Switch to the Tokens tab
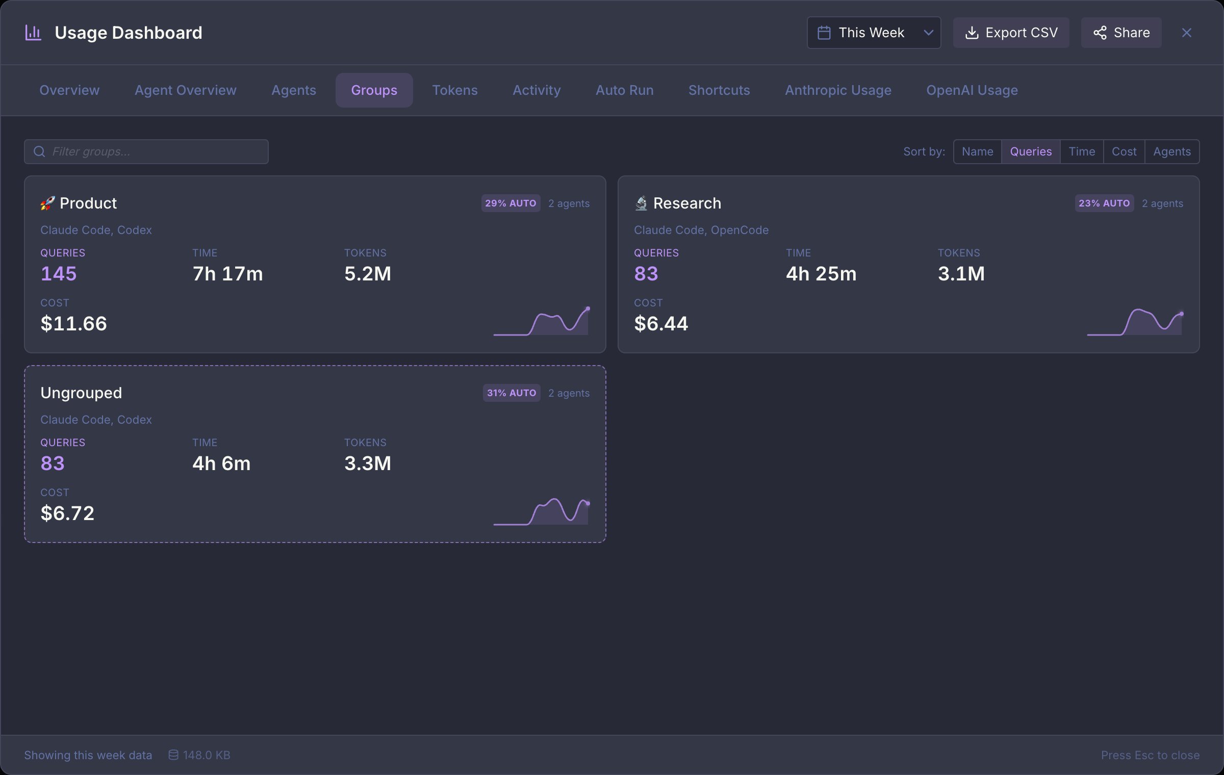Image resolution: width=1224 pixels, height=775 pixels. (x=455, y=90)
